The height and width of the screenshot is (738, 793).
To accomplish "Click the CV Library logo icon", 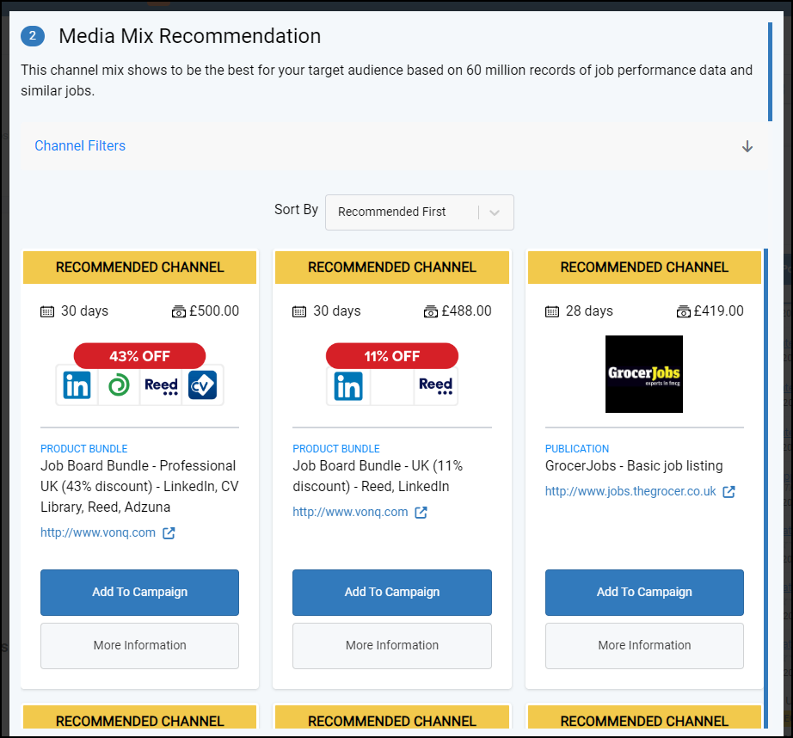I will pyautogui.click(x=202, y=385).
